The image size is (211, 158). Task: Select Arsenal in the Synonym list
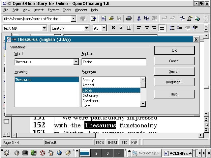click(111, 85)
